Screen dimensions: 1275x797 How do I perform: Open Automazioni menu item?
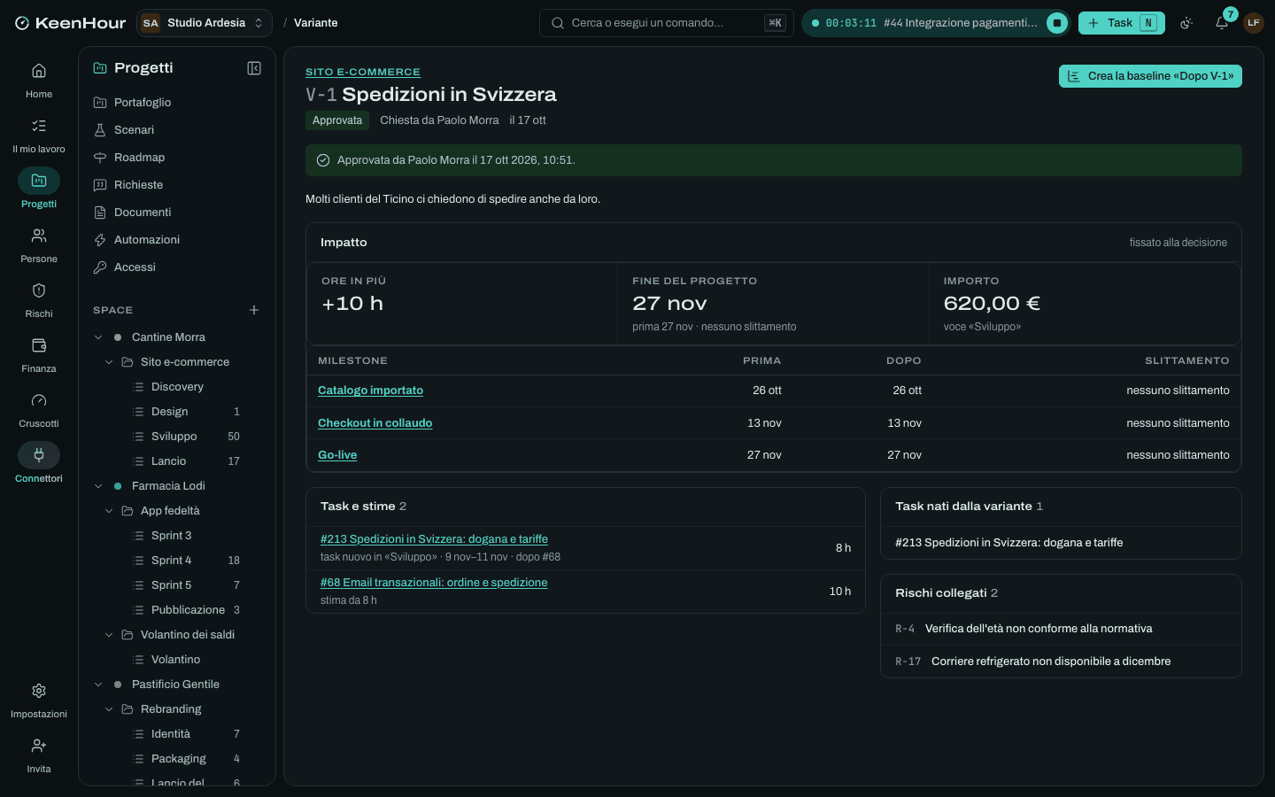coord(177,239)
